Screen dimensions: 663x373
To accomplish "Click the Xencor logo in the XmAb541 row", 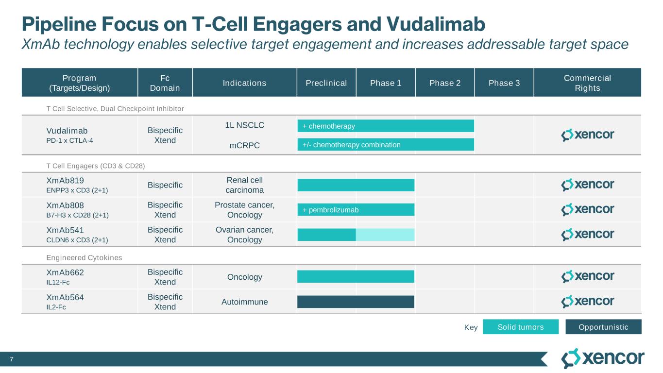I will coord(587,235).
